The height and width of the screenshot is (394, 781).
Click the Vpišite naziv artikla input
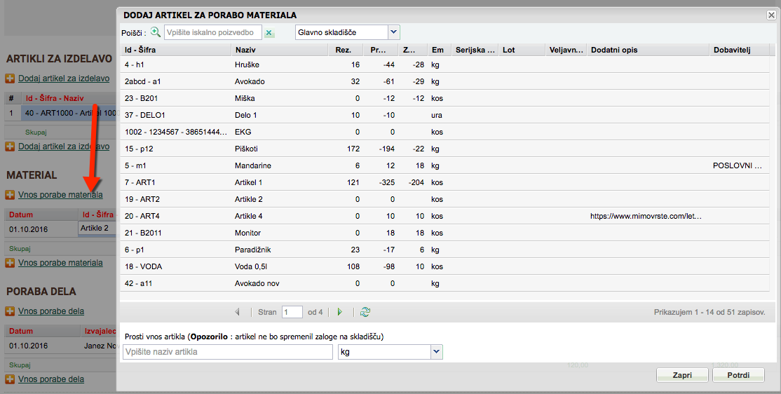pyautogui.click(x=228, y=352)
